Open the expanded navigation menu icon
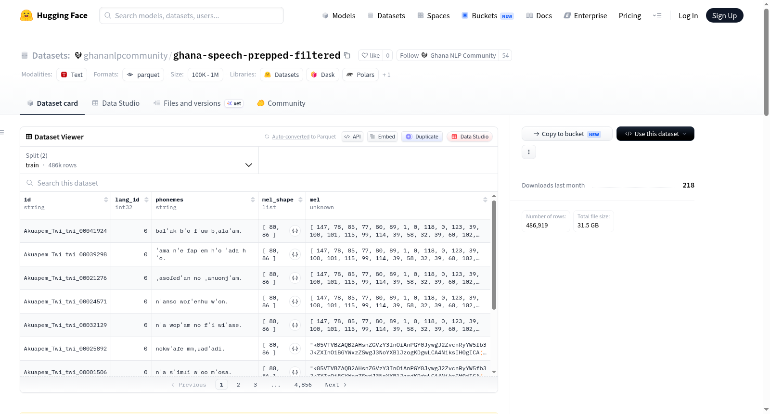This screenshot has height=414, width=770. coord(657,15)
